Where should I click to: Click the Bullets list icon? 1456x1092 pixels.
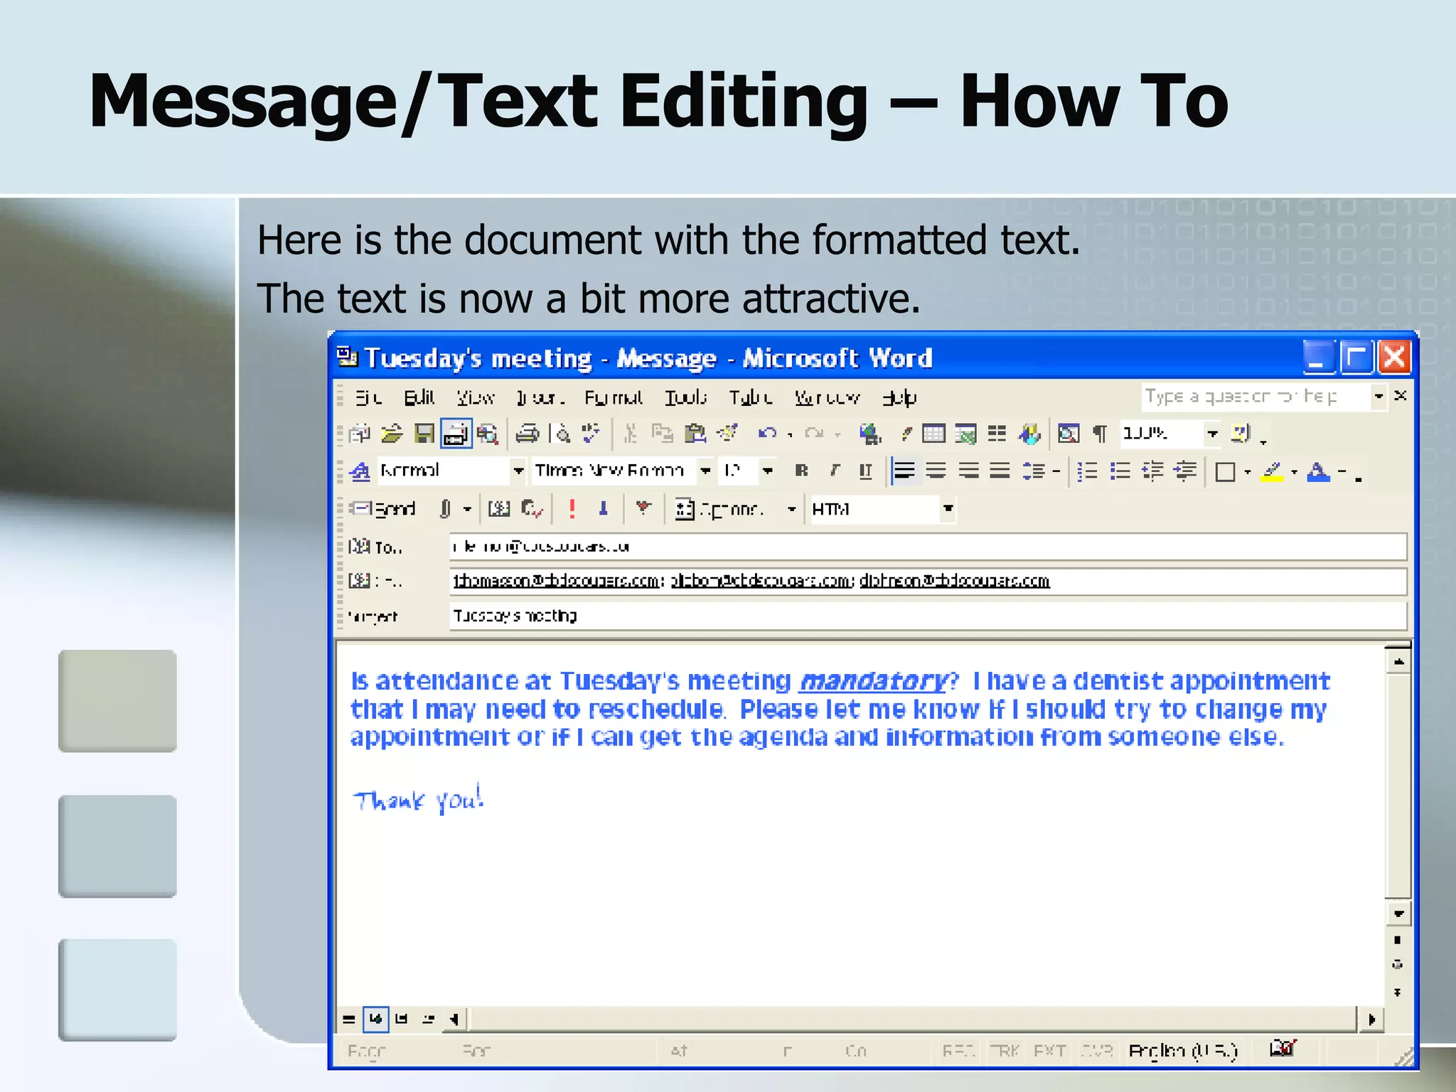click(x=1120, y=471)
